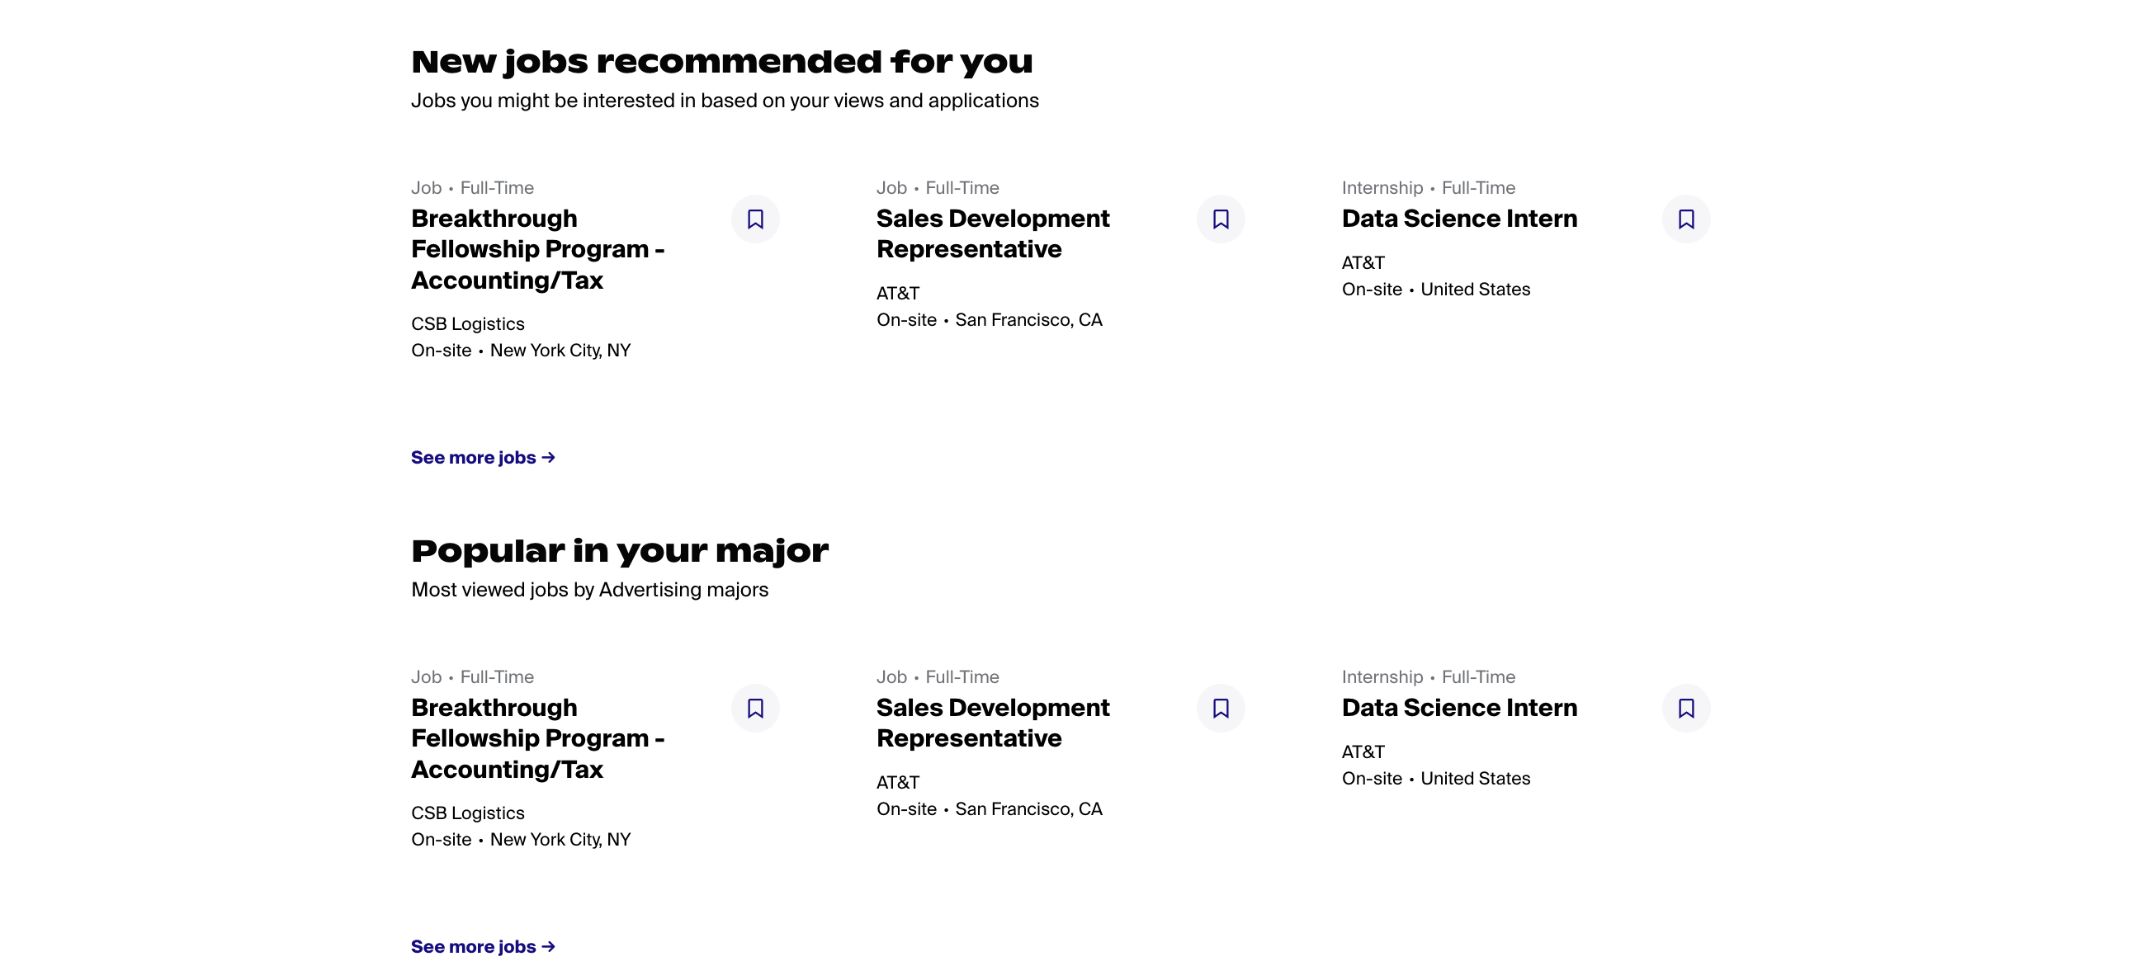Open recommended Data Science Intern title

pyautogui.click(x=1459, y=219)
